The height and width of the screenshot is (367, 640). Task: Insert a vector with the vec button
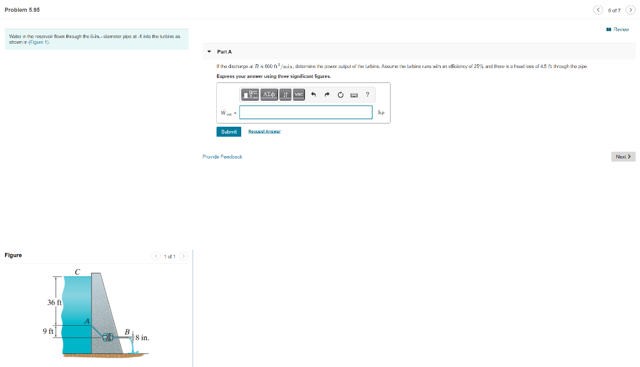point(299,95)
